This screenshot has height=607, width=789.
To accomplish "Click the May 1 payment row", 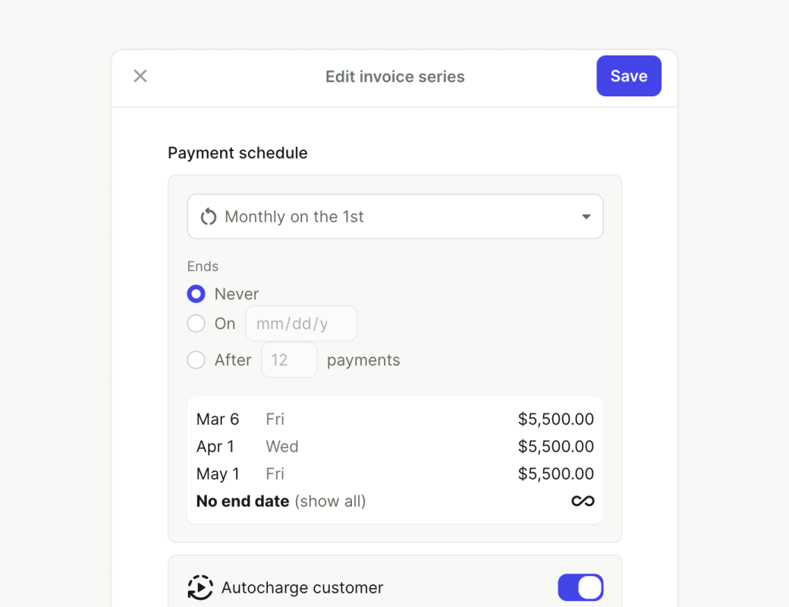I will click(394, 473).
